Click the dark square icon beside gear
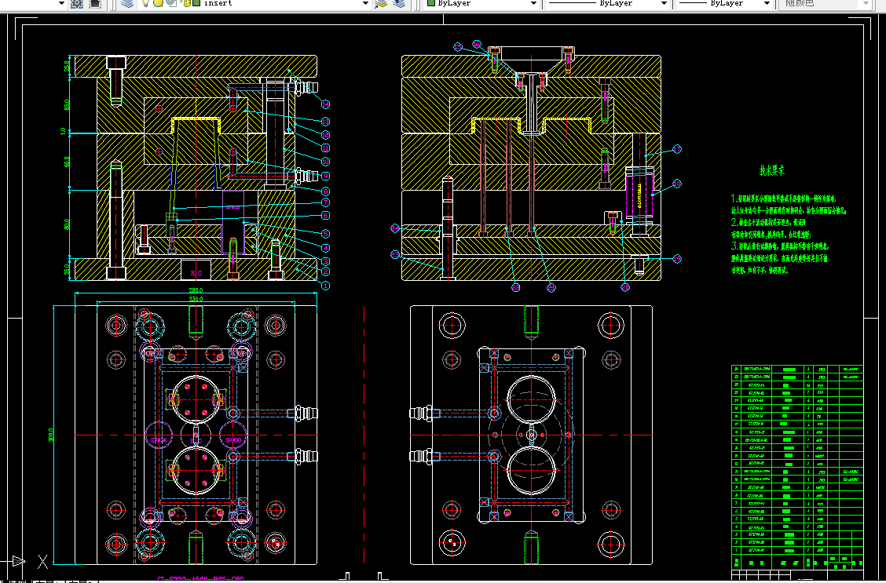 point(95,3)
